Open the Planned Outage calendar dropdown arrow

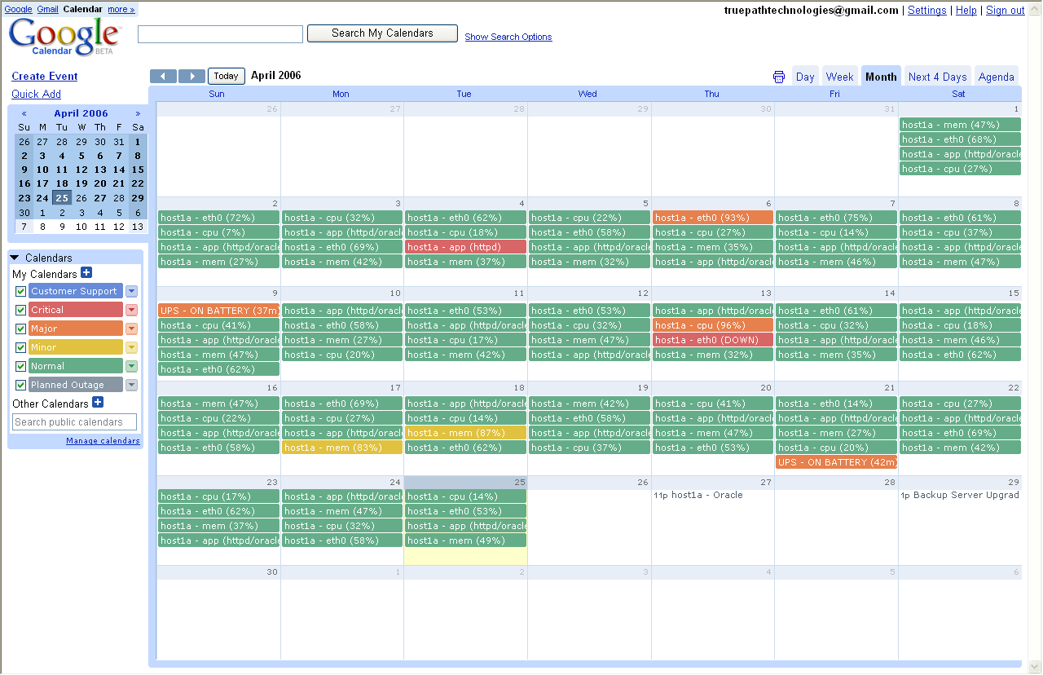tap(131, 385)
